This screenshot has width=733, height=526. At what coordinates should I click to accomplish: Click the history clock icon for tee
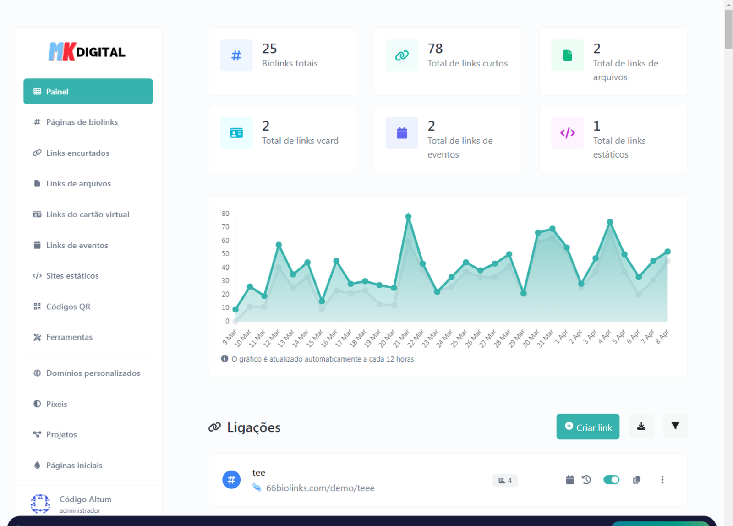point(586,480)
